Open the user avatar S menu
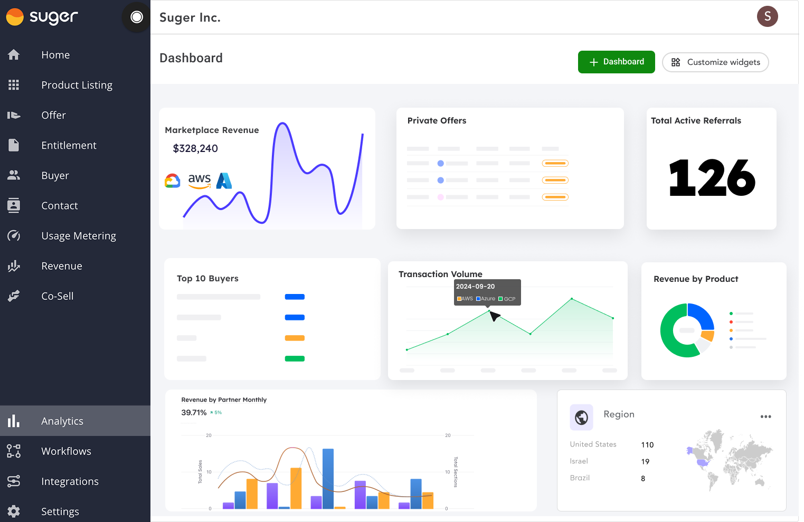The height and width of the screenshot is (522, 804). [x=767, y=17]
